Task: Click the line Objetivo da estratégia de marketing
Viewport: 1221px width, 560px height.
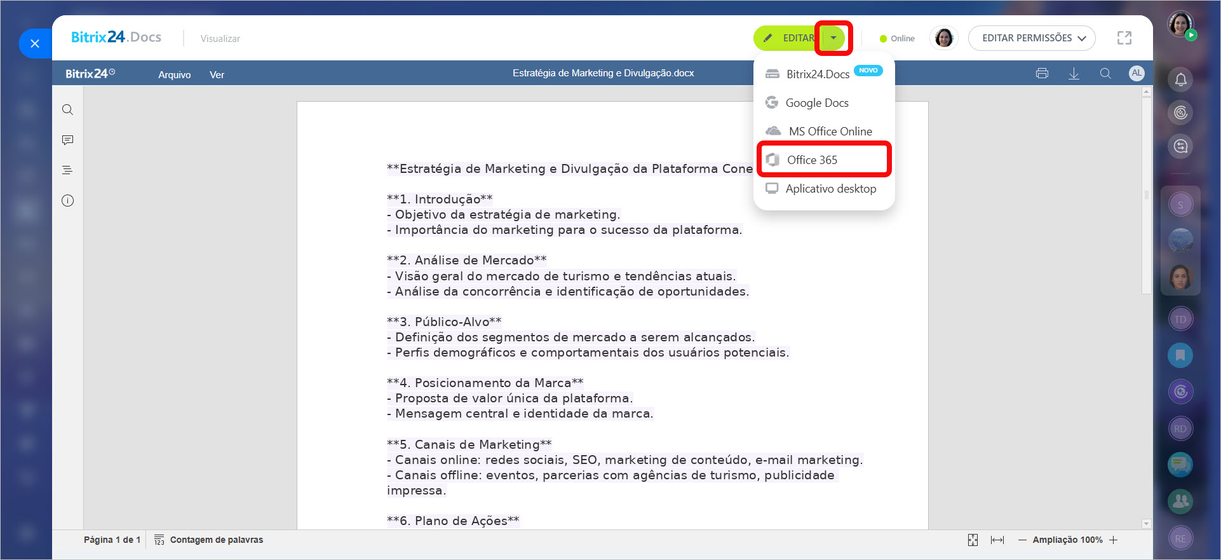Action: coord(503,214)
